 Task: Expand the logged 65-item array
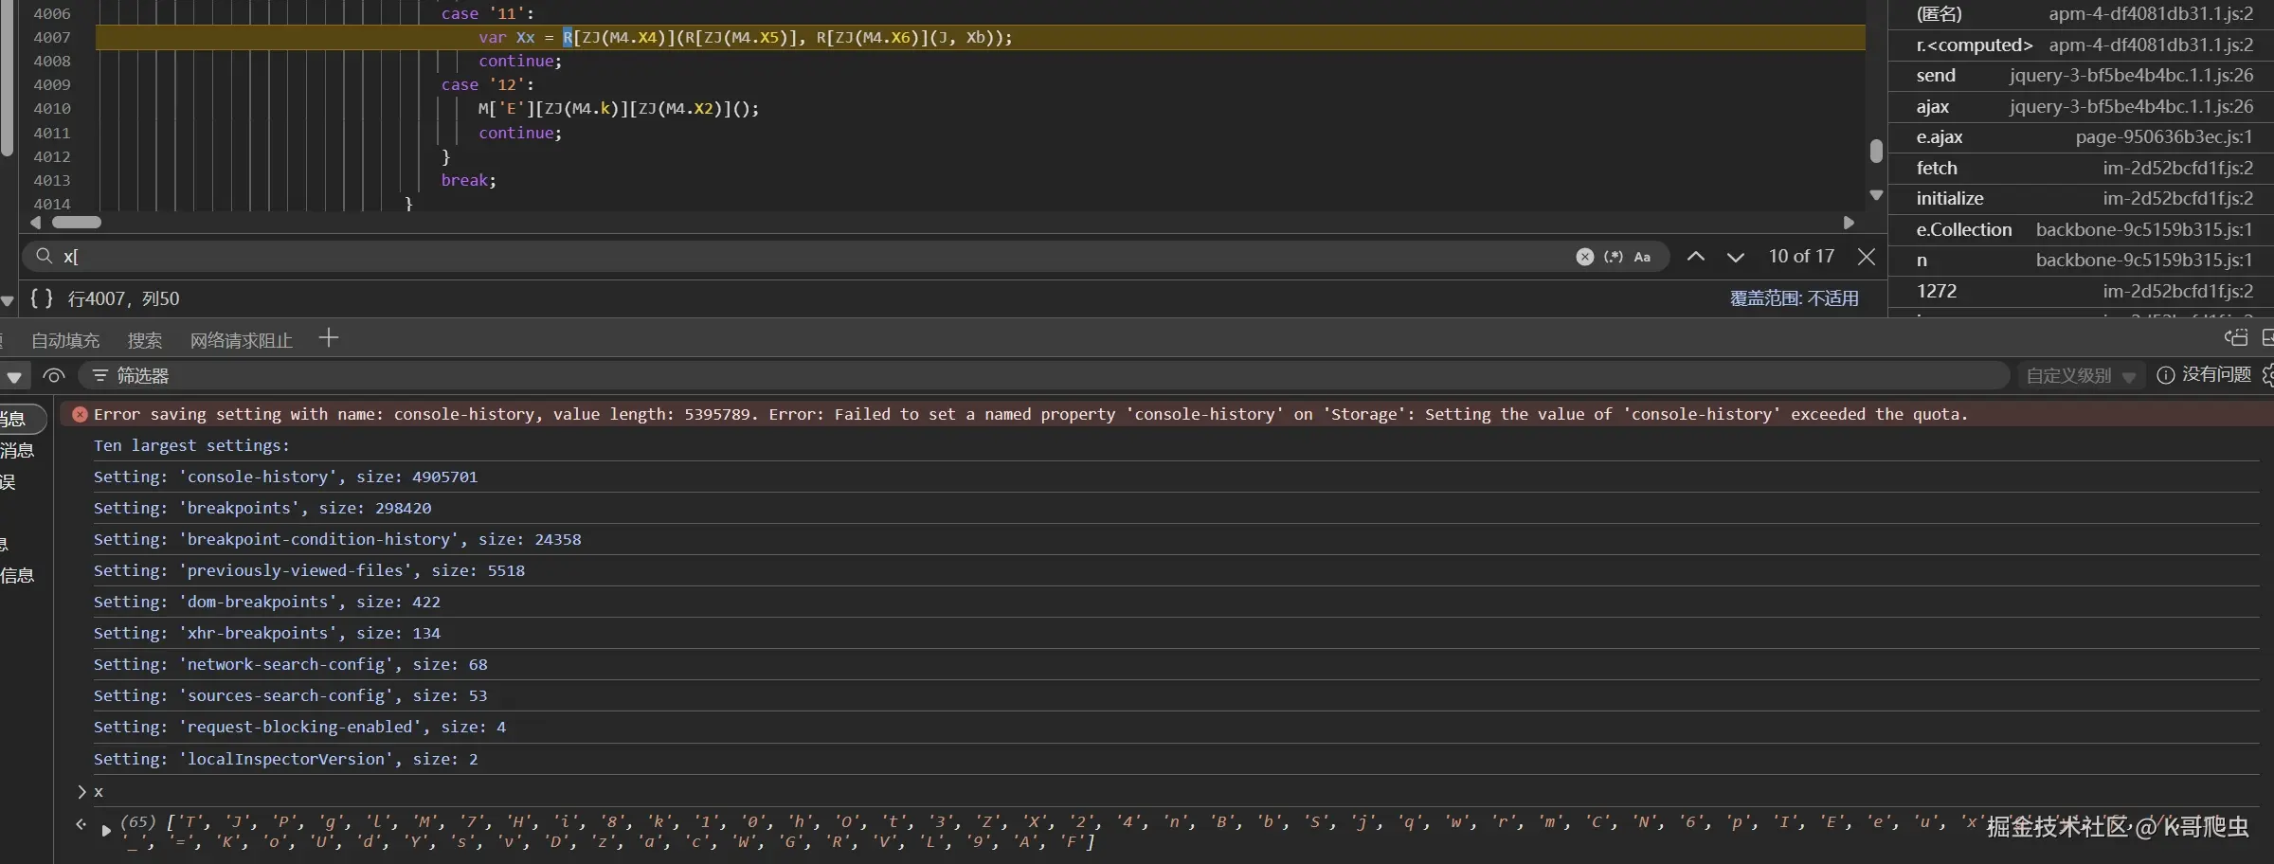106,831
